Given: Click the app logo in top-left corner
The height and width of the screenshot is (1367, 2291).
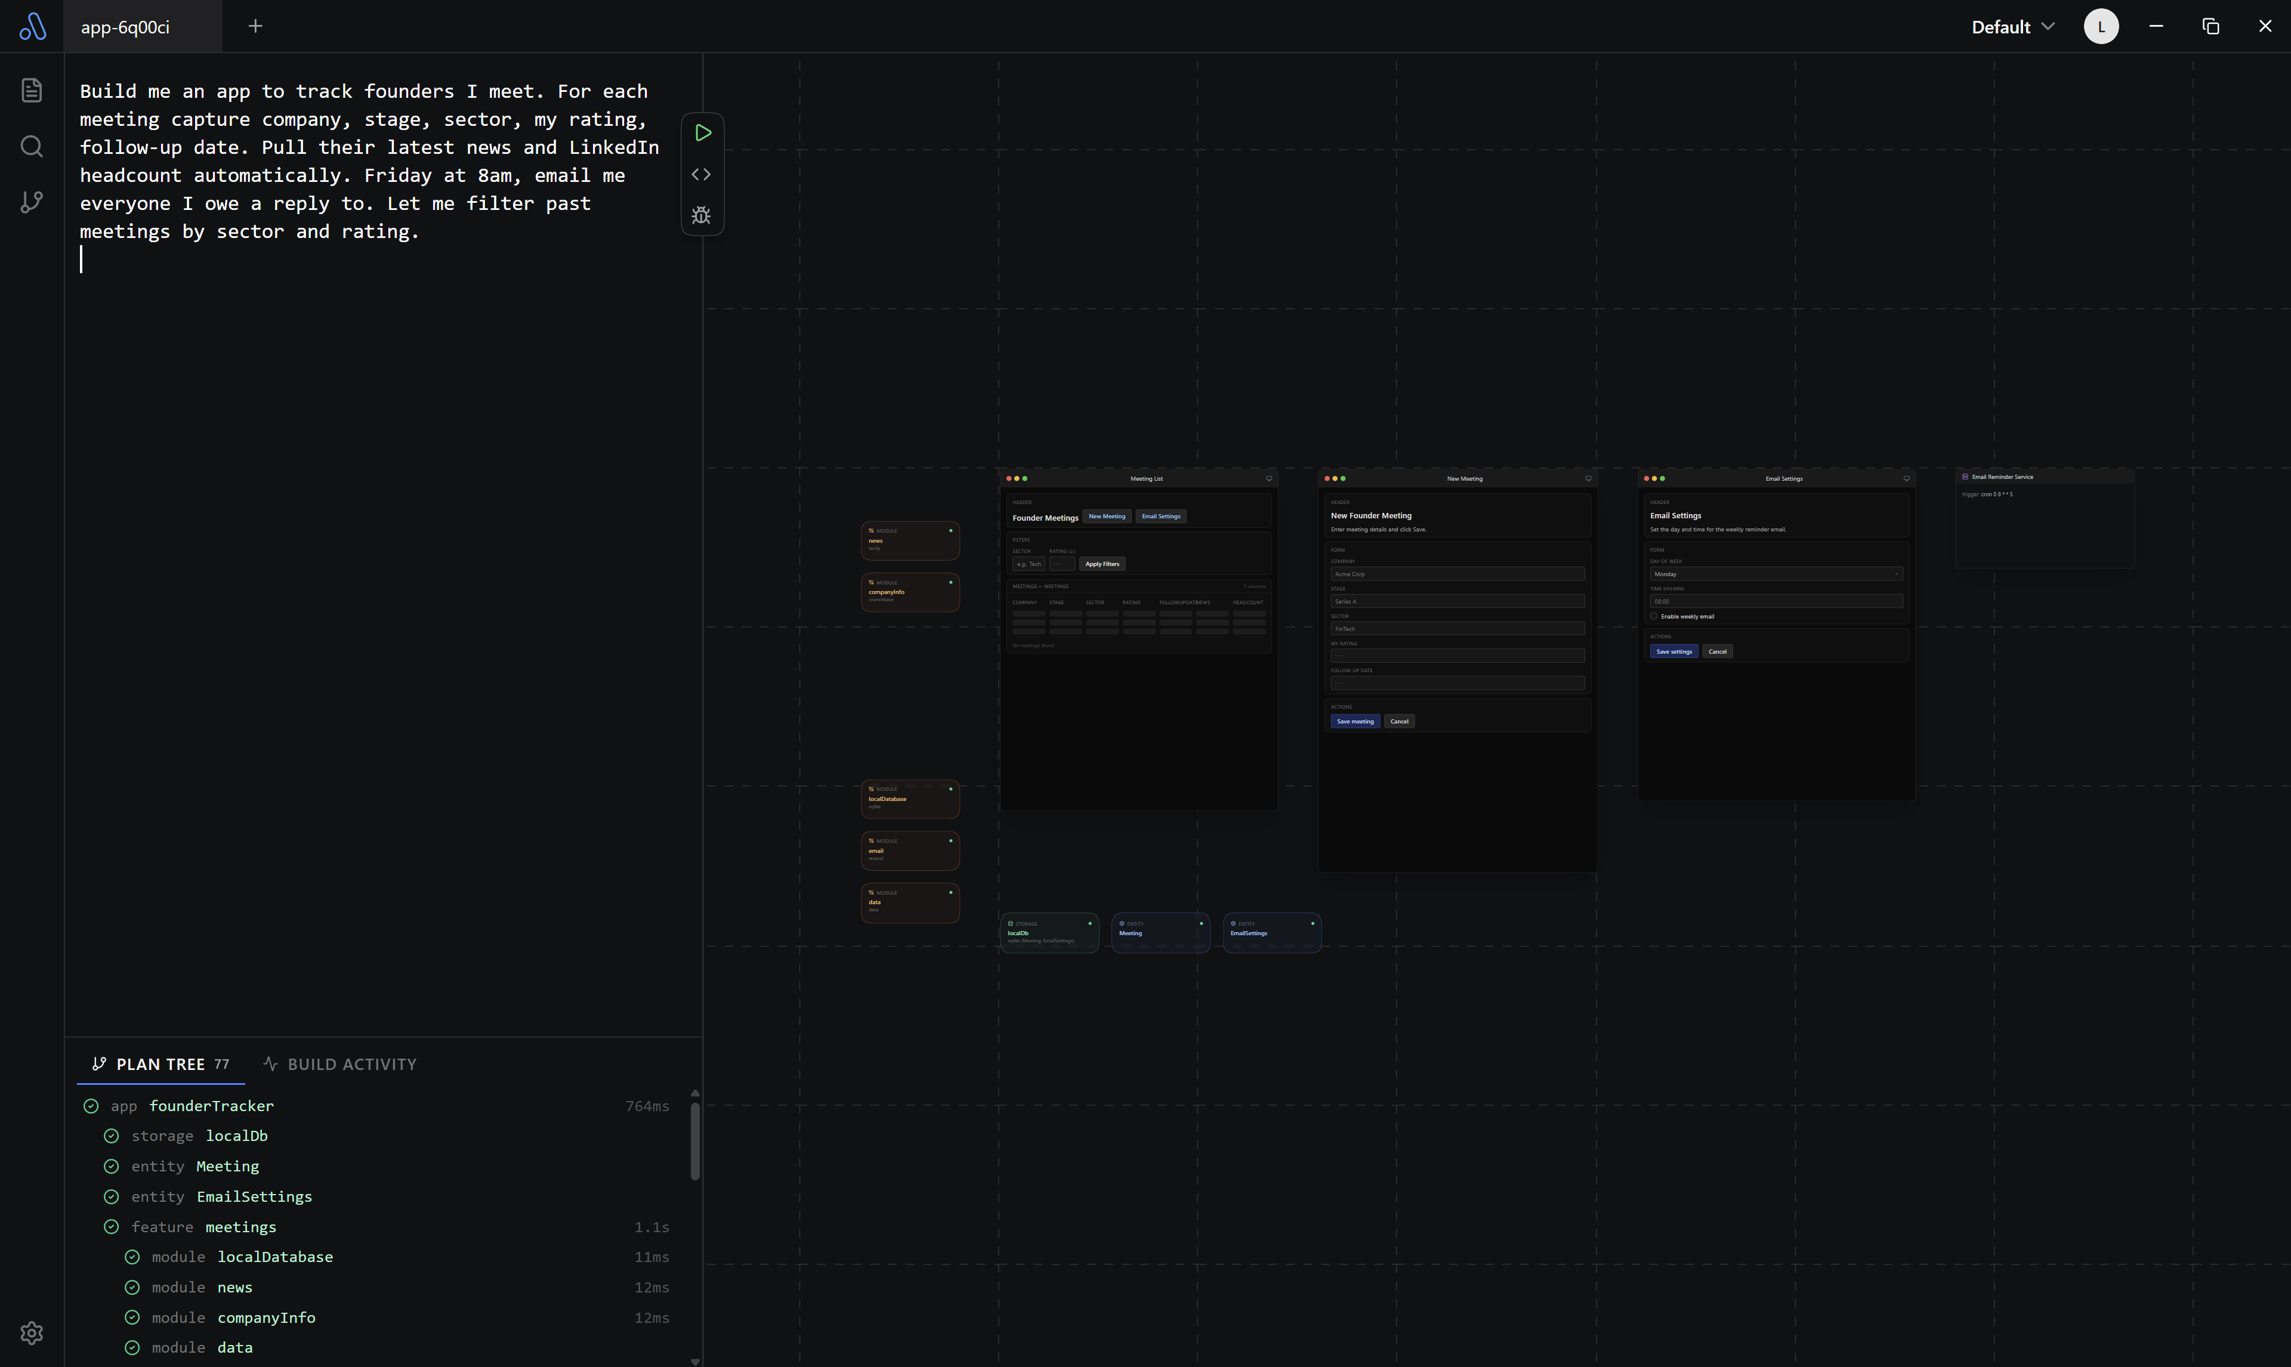Looking at the screenshot, I should tap(32, 26).
